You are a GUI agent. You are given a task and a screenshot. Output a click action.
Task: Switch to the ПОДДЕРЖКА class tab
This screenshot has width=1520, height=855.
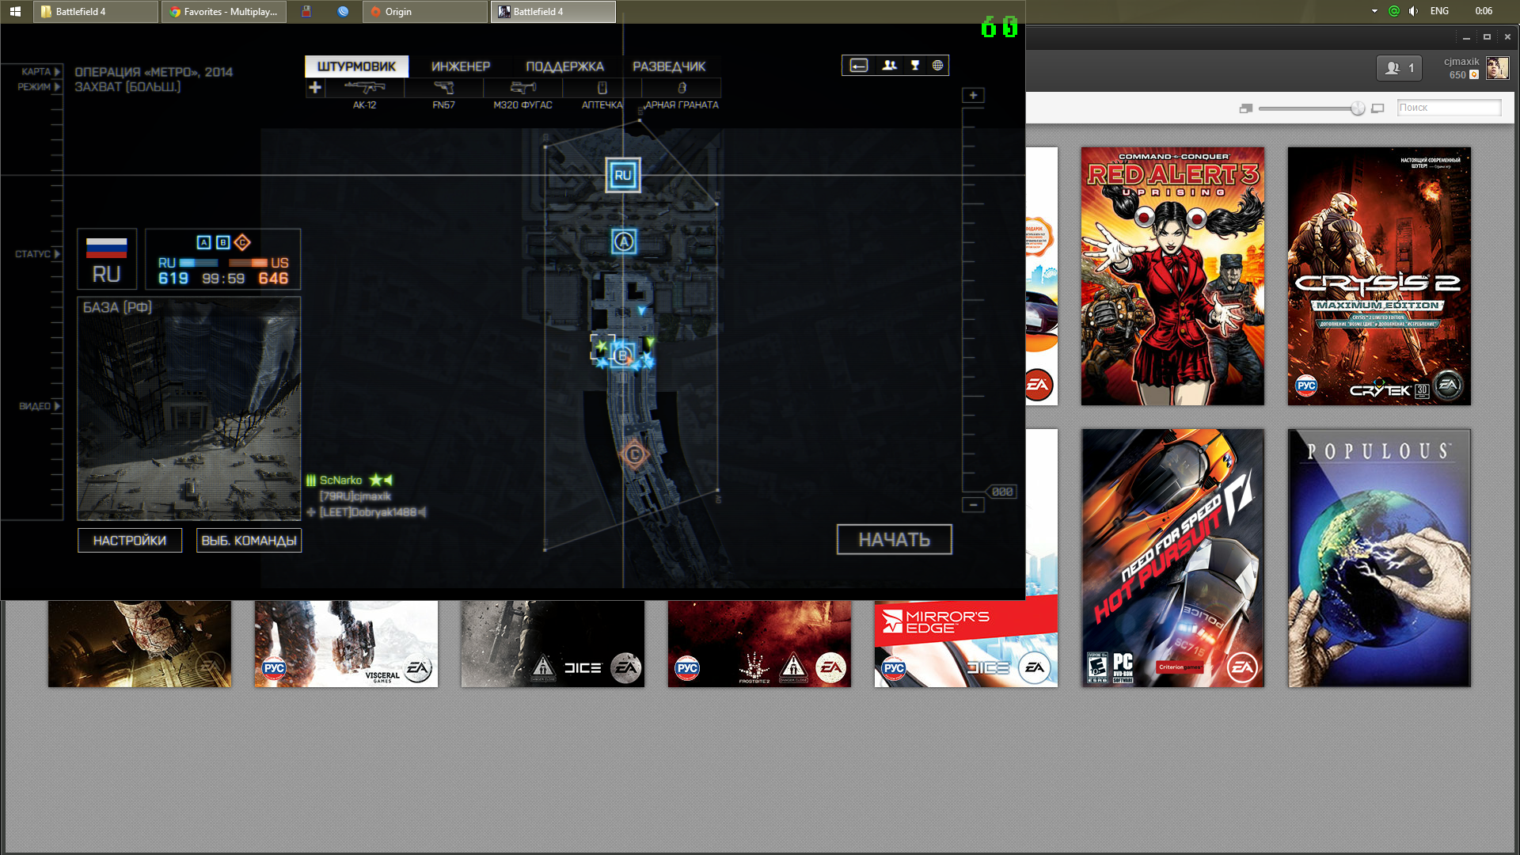click(564, 66)
